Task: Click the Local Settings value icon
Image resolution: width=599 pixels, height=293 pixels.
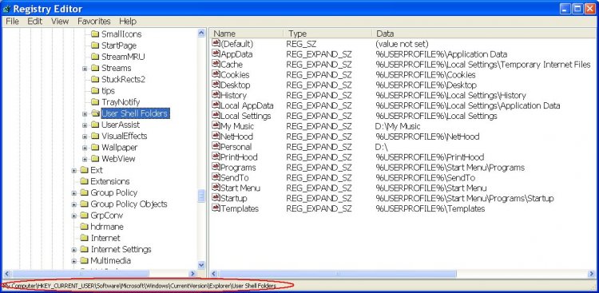Action: (216, 116)
